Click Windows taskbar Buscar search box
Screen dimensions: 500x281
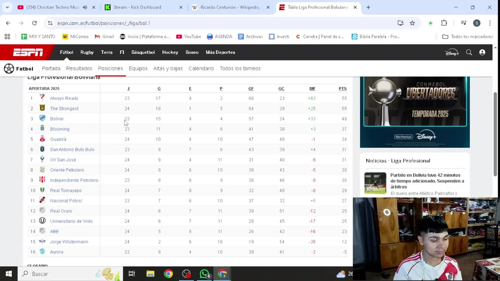pyautogui.click(x=70, y=274)
